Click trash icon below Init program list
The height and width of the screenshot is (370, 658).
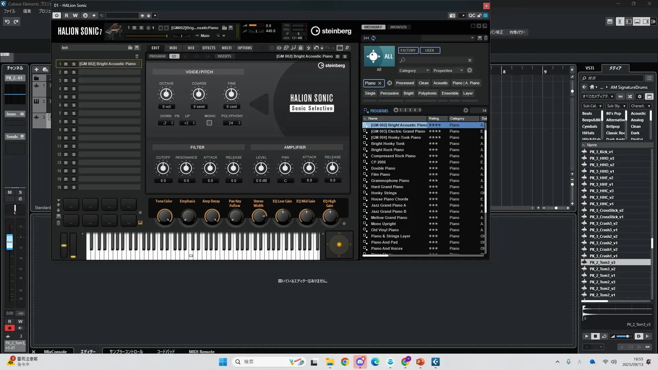tap(137, 57)
